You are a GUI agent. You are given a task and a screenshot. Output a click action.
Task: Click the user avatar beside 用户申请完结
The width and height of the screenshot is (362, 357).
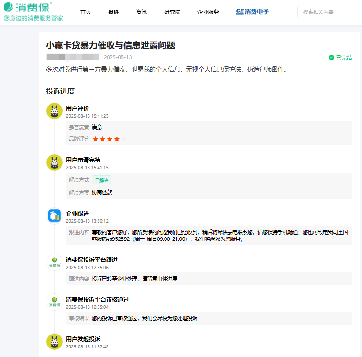(x=55, y=162)
